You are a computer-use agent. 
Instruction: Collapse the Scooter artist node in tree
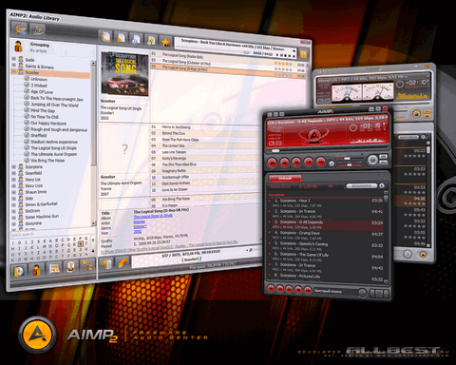(14, 72)
